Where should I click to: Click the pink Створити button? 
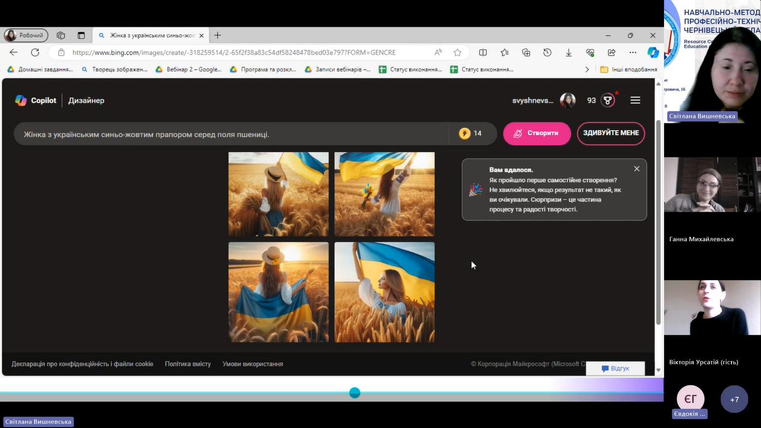pos(536,133)
